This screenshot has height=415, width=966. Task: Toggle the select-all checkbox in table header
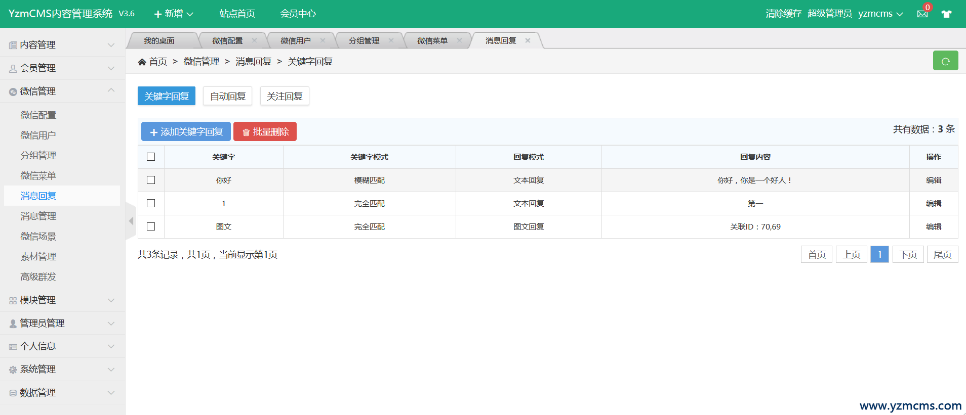[151, 157]
